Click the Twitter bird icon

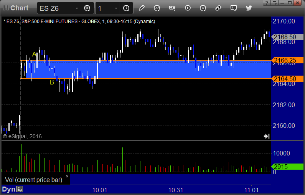coord(249,8)
